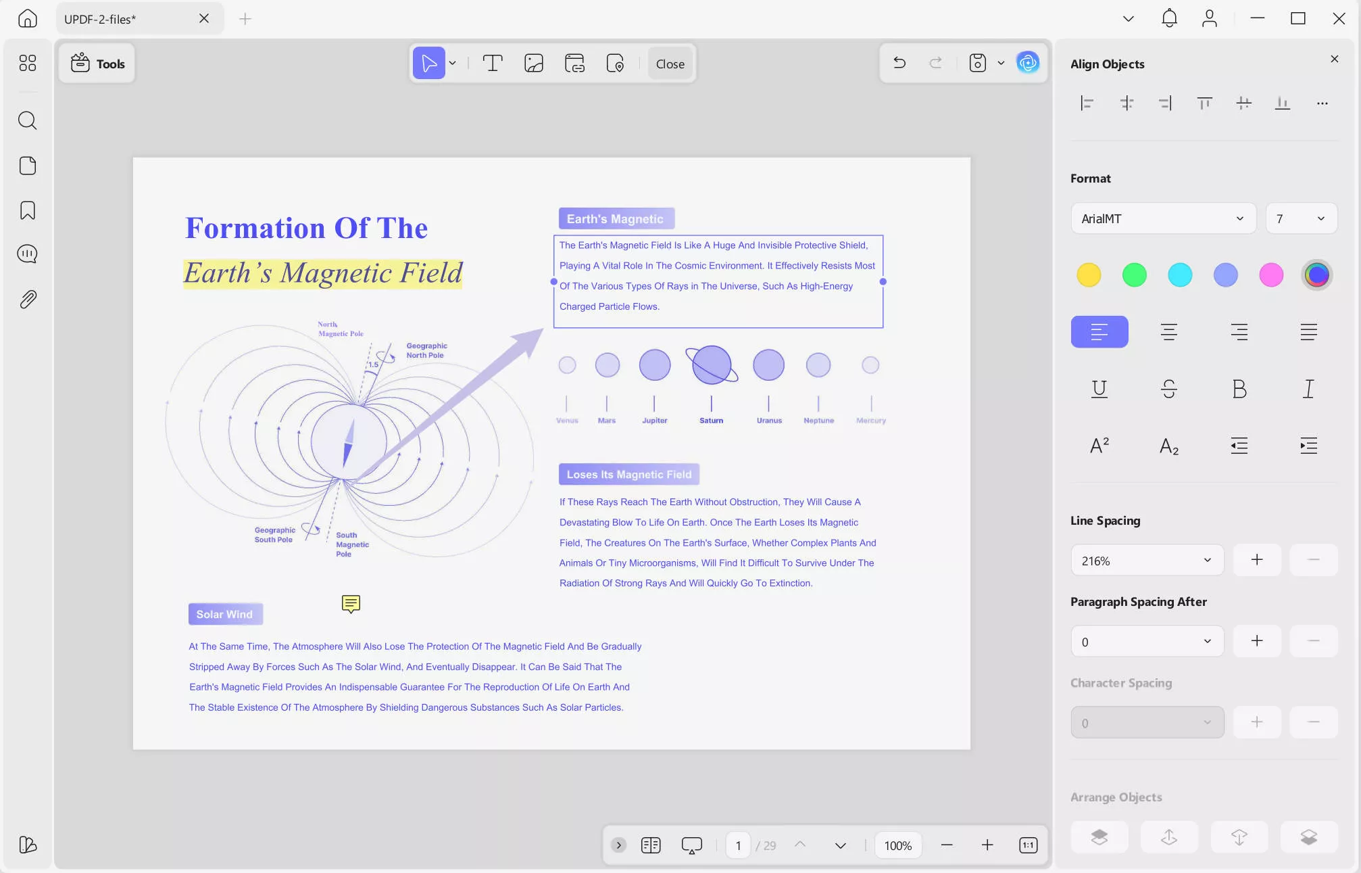The image size is (1361, 873).
Task: Open the Attachments paperclip panel
Action: (27, 299)
